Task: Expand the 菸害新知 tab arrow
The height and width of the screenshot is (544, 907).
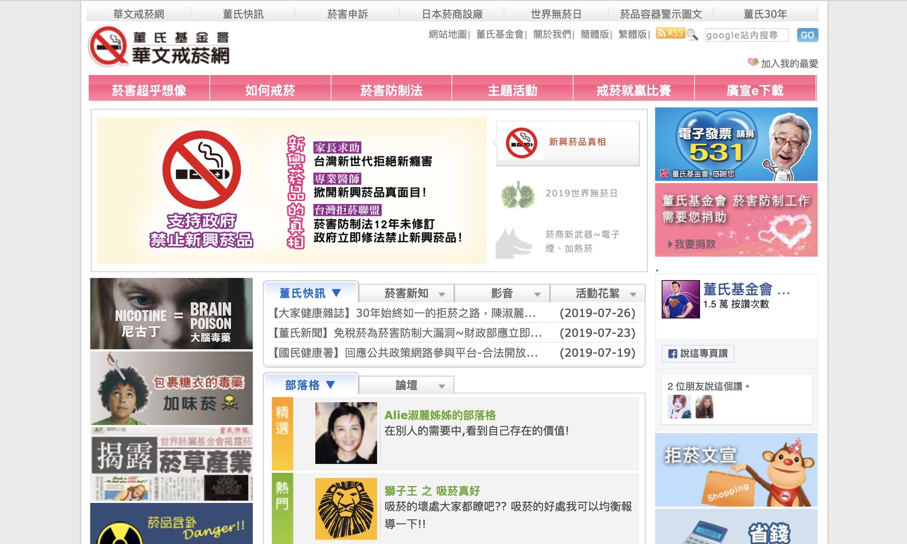Action: click(x=442, y=295)
